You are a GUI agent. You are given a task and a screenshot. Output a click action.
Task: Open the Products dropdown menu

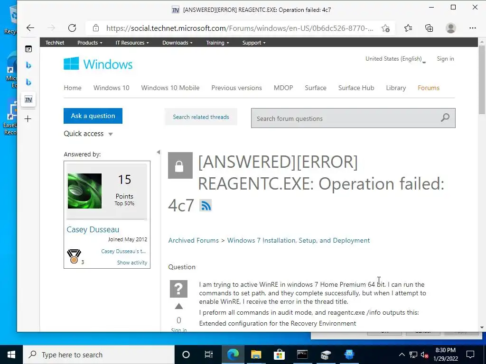pyautogui.click(x=90, y=43)
